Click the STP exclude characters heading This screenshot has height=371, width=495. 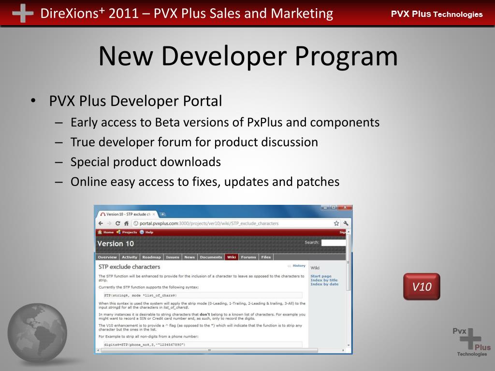[129, 267]
